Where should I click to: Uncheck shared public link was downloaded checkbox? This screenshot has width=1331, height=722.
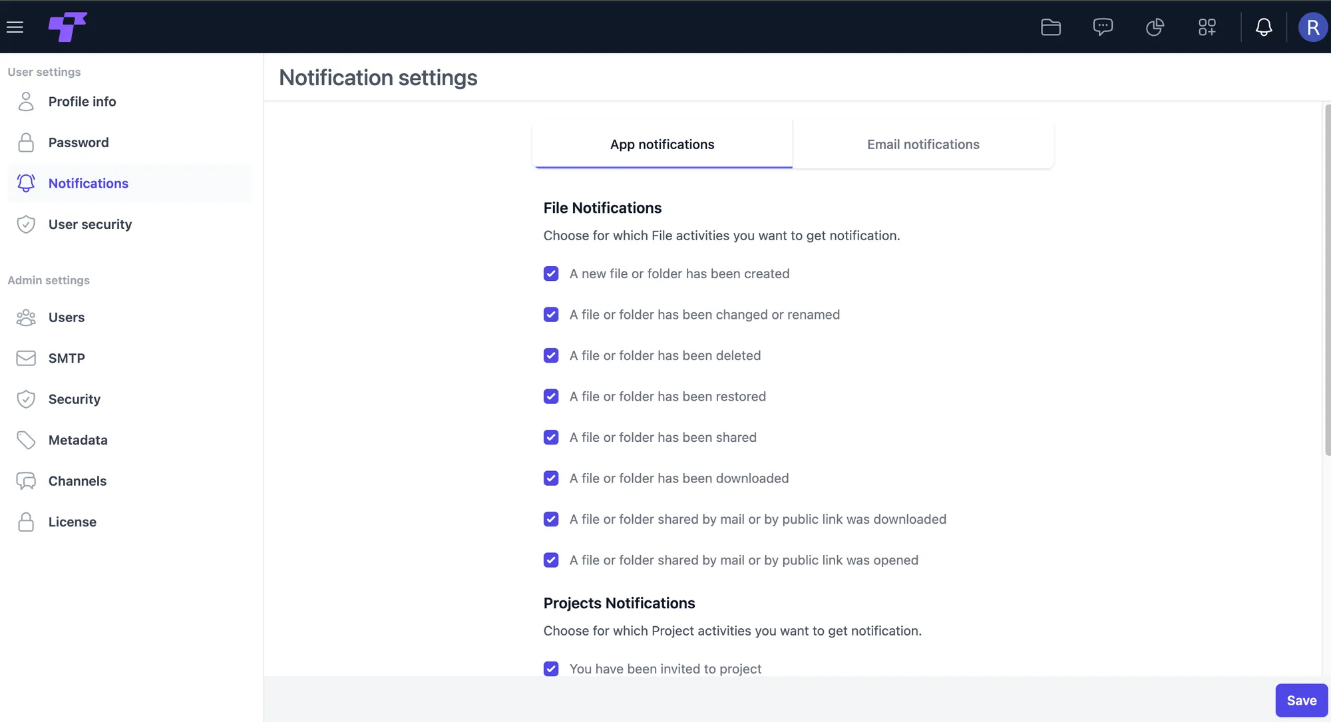click(x=551, y=519)
